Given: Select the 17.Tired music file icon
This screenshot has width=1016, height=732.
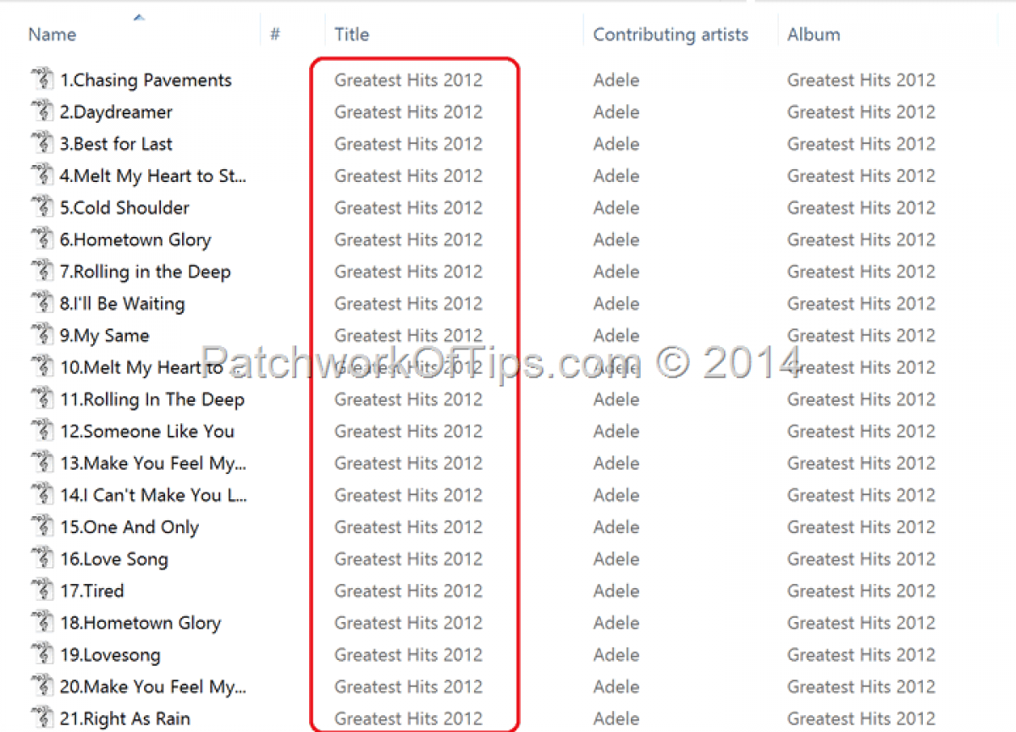Looking at the screenshot, I should point(41,591).
